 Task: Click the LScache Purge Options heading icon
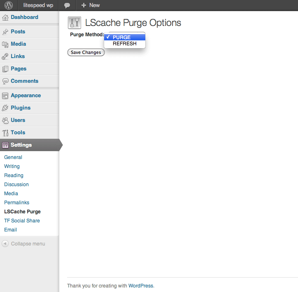coord(74,23)
